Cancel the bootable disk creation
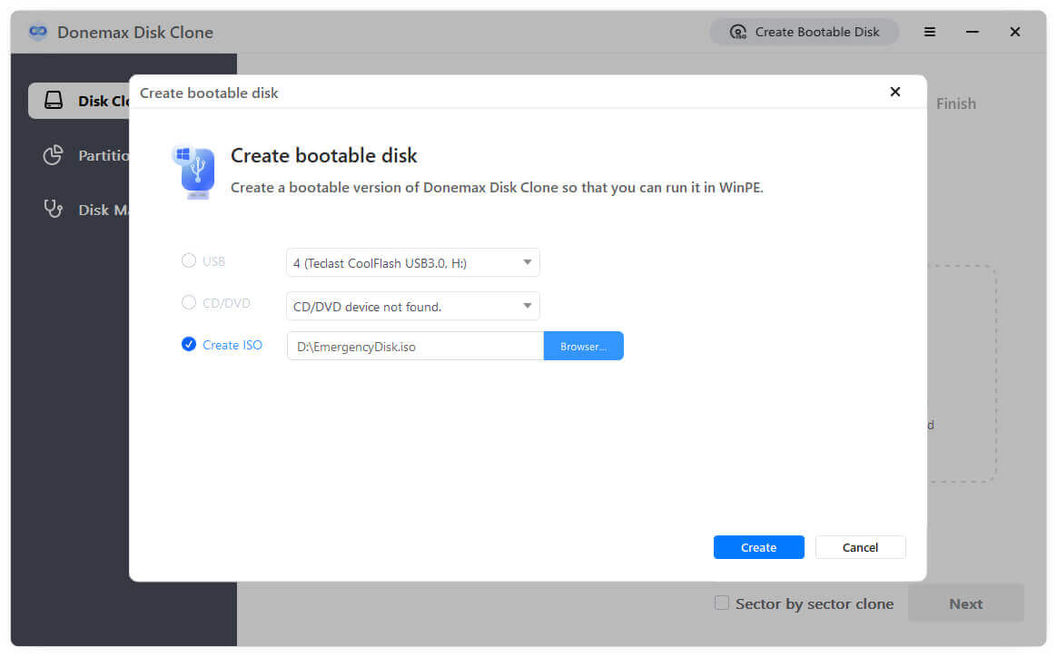The height and width of the screenshot is (657, 1057). tap(859, 546)
